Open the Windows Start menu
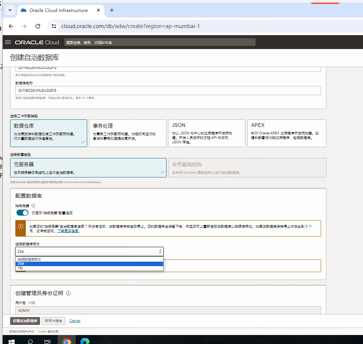The image size is (363, 344). [x=11, y=341]
